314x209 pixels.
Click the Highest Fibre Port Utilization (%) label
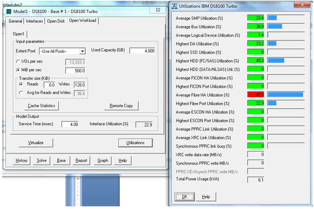(202, 103)
